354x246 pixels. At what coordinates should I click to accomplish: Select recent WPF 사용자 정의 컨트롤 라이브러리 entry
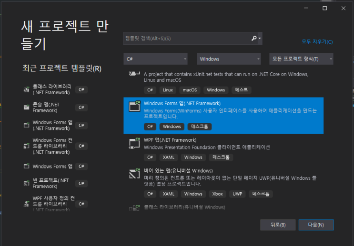(x=54, y=204)
